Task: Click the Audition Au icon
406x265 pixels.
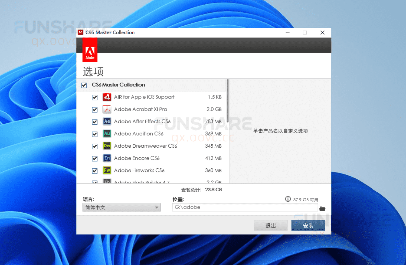Action: click(107, 134)
